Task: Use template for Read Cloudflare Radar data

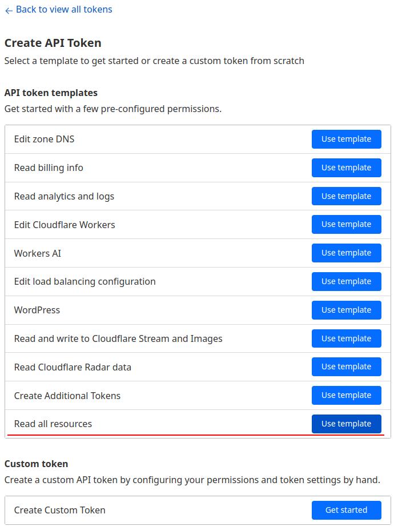Action: click(x=347, y=366)
